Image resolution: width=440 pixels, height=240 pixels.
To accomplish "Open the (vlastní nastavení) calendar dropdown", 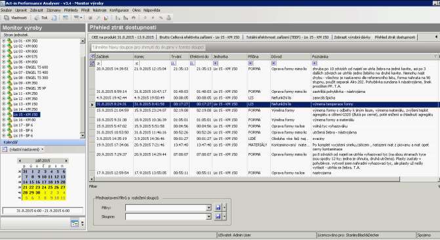I will 43,149.
